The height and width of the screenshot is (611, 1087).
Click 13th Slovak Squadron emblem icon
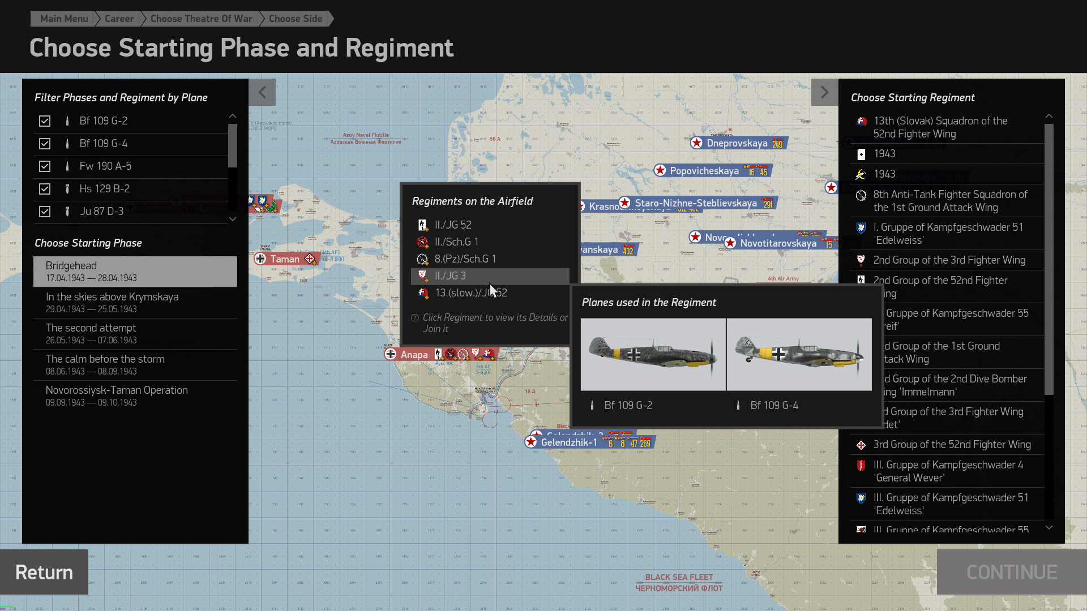(861, 121)
